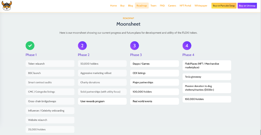This screenshot has width=261, height=135.
Task: Click the Phase 3 heading
Action: 136,55
